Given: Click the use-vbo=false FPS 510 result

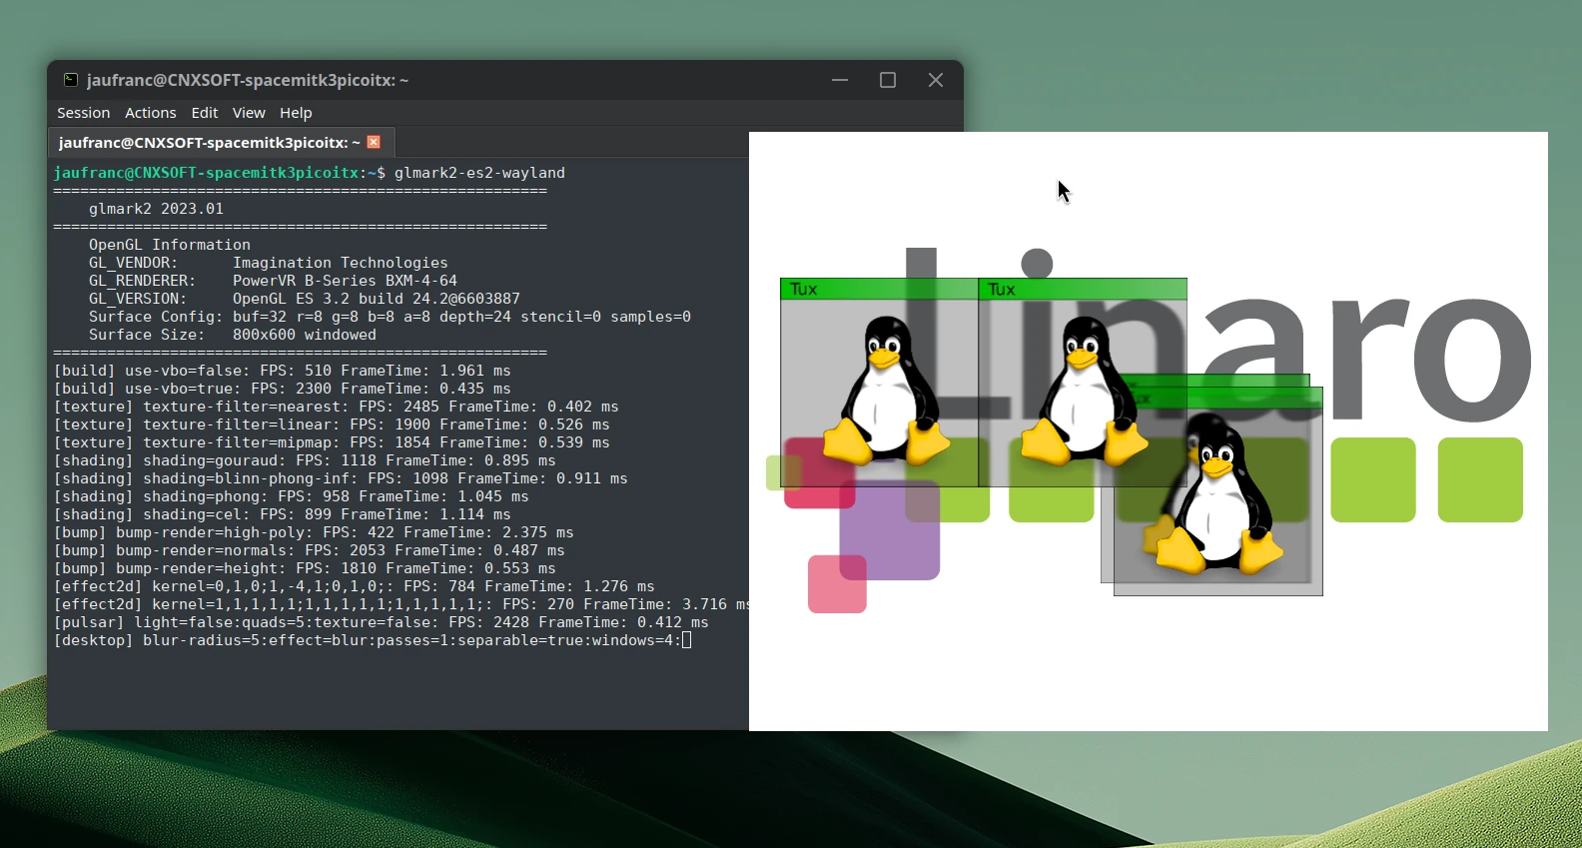Looking at the screenshot, I should coord(283,371).
